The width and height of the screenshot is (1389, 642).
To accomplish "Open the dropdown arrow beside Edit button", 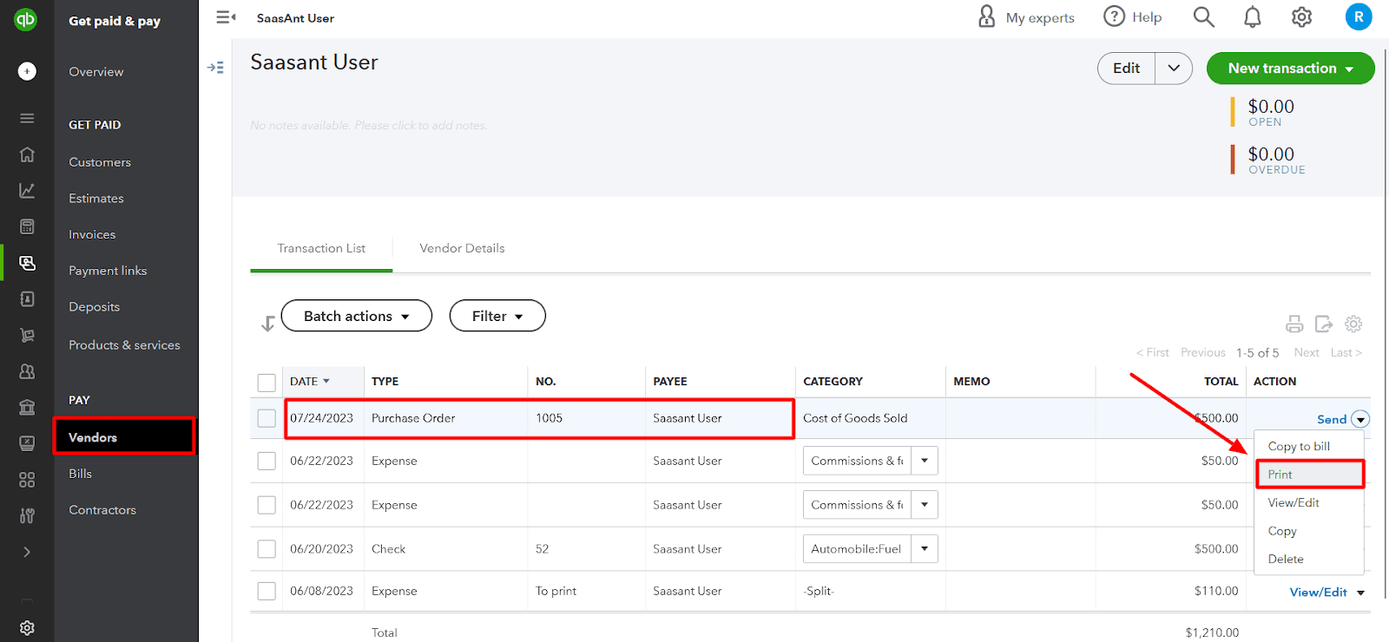I will (1174, 68).
